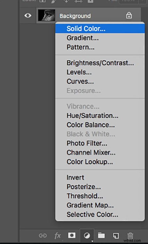Select the Background layer name
148x244 pixels.
click(x=75, y=16)
